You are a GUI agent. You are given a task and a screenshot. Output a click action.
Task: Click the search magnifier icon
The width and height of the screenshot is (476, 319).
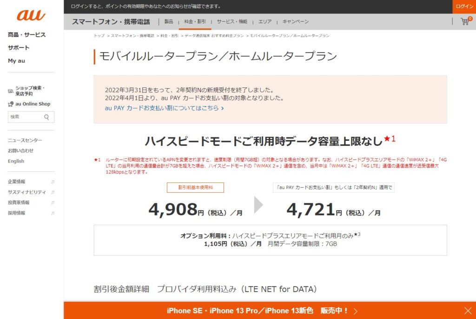pos(46,117)
